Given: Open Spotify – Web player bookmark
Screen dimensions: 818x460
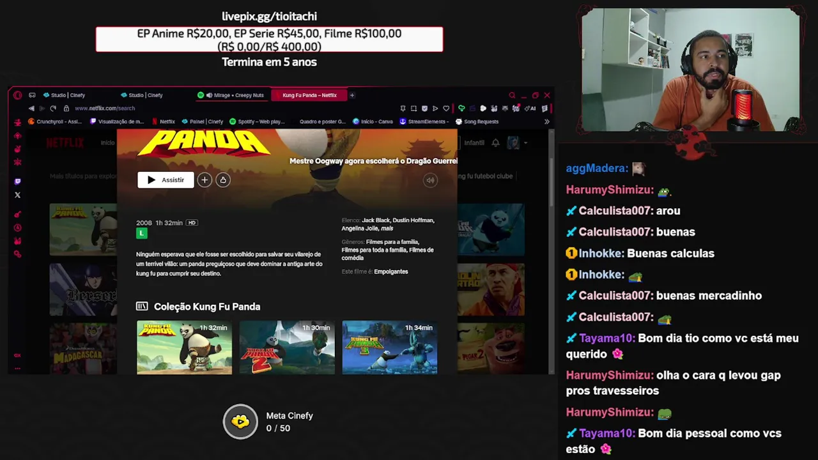Looking at the screenshot, I should coord(257,121).
